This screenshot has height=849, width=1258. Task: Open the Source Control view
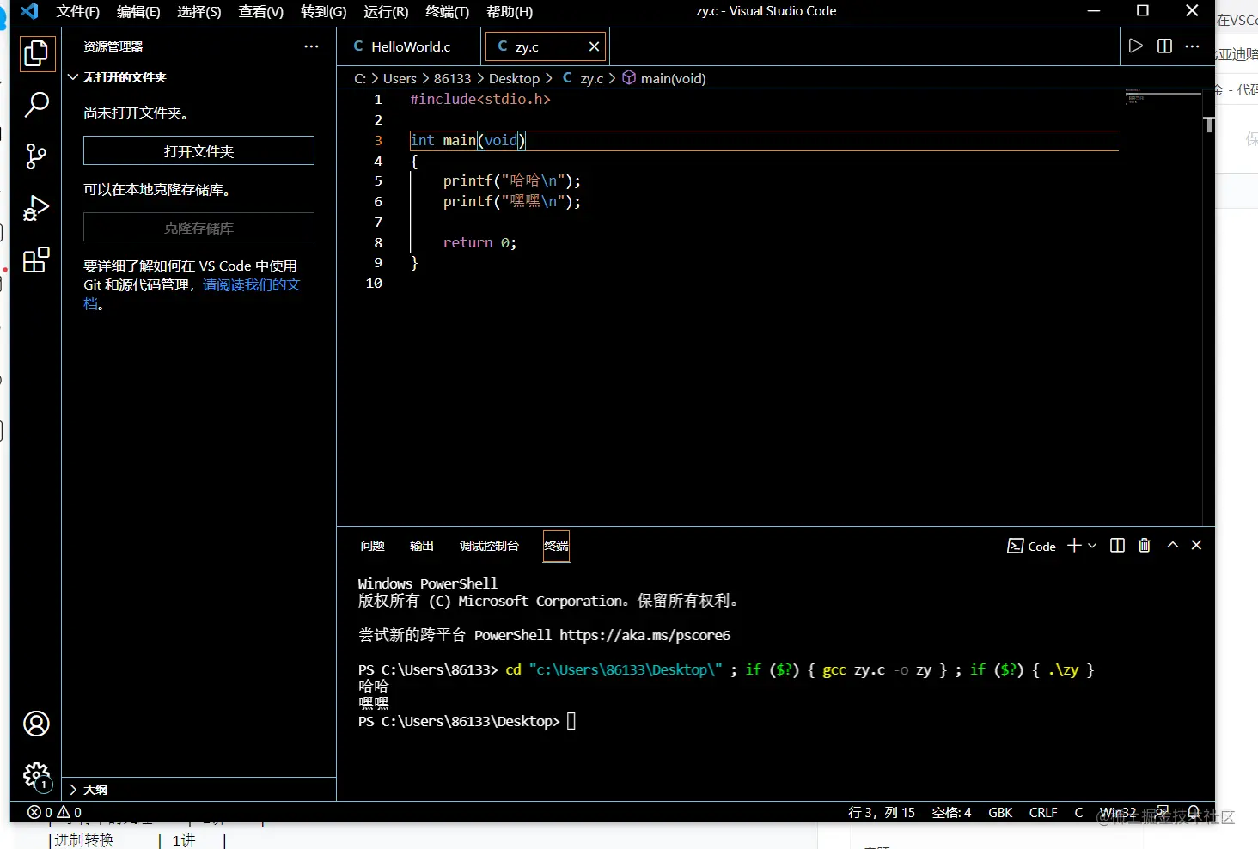pos(36,156)
